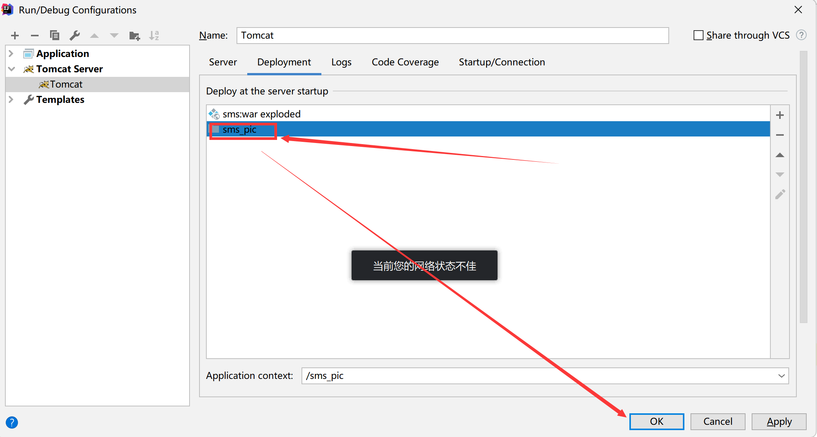This screenshot has width=817, height=437.
Task: Collapse the Tomcat Server tree node
Action: coord(11,69)
